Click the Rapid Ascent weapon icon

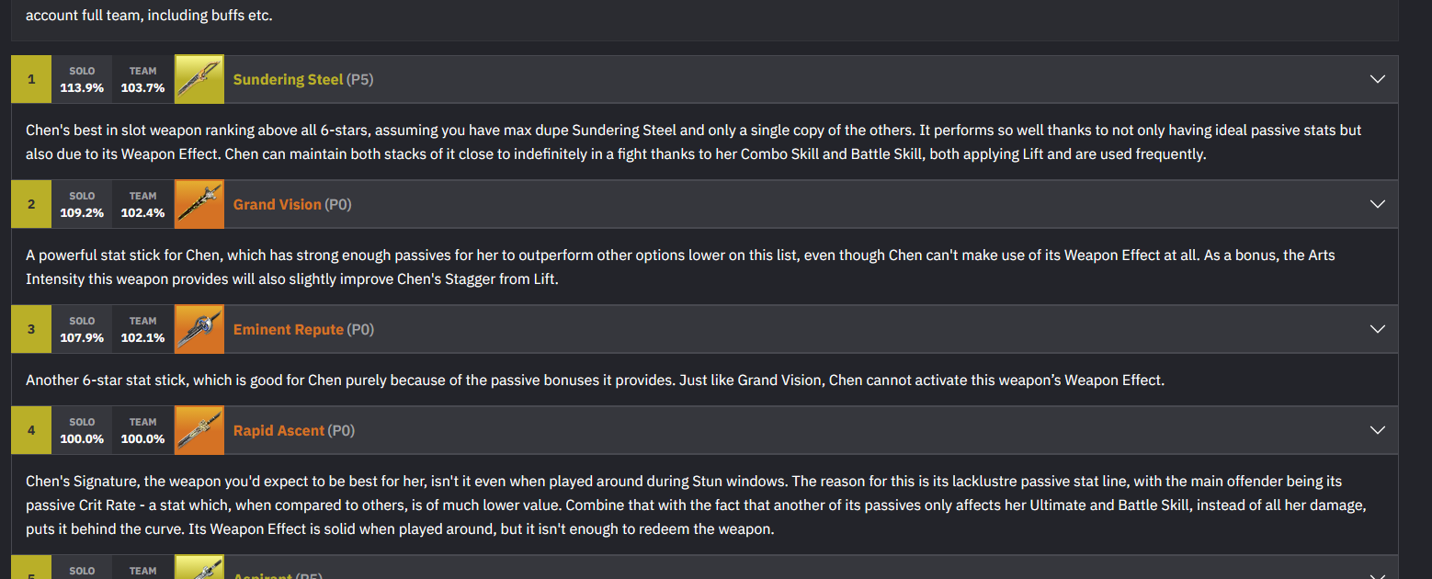pos(199,430)
